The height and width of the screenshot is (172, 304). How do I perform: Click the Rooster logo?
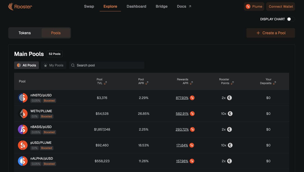pyautogui.click(x=20, y=7)
